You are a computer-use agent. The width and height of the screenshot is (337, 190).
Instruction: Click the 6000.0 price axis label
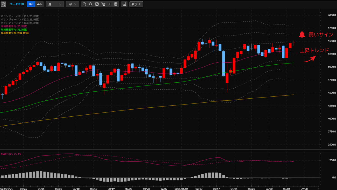coord(332,15)
